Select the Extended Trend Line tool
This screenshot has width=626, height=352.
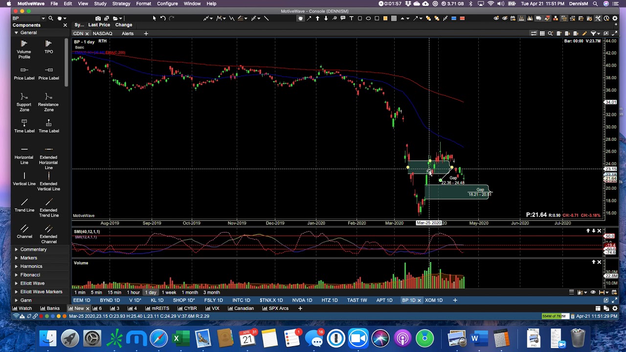48,208
